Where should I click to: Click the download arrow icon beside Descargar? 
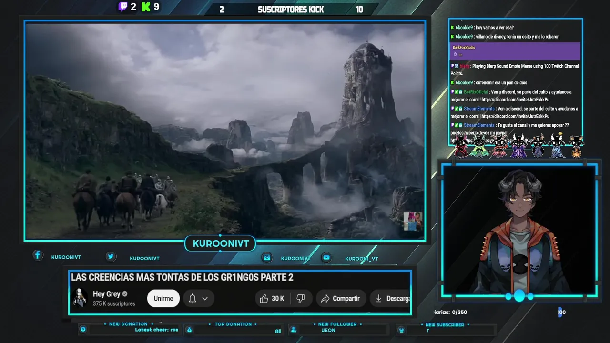pyautogui.click(x=379, y=299)
